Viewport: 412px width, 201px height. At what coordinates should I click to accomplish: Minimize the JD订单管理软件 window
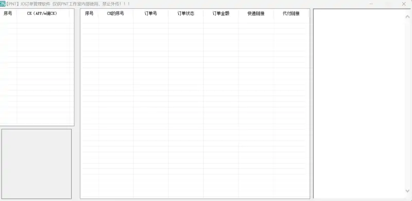pos(371,4)
